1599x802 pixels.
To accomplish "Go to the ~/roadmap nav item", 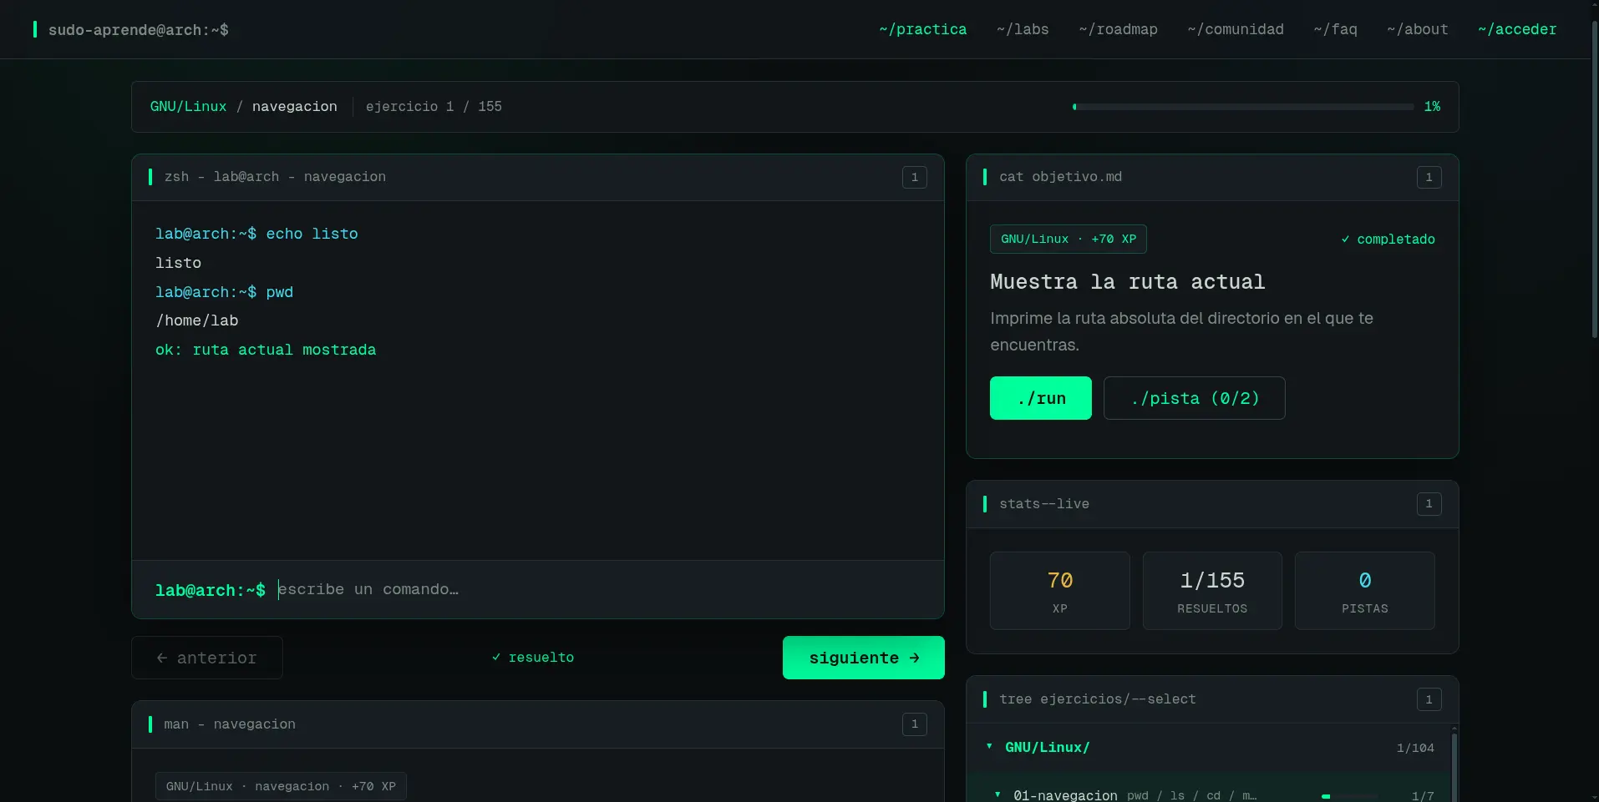I will [x=1118, y=29].
